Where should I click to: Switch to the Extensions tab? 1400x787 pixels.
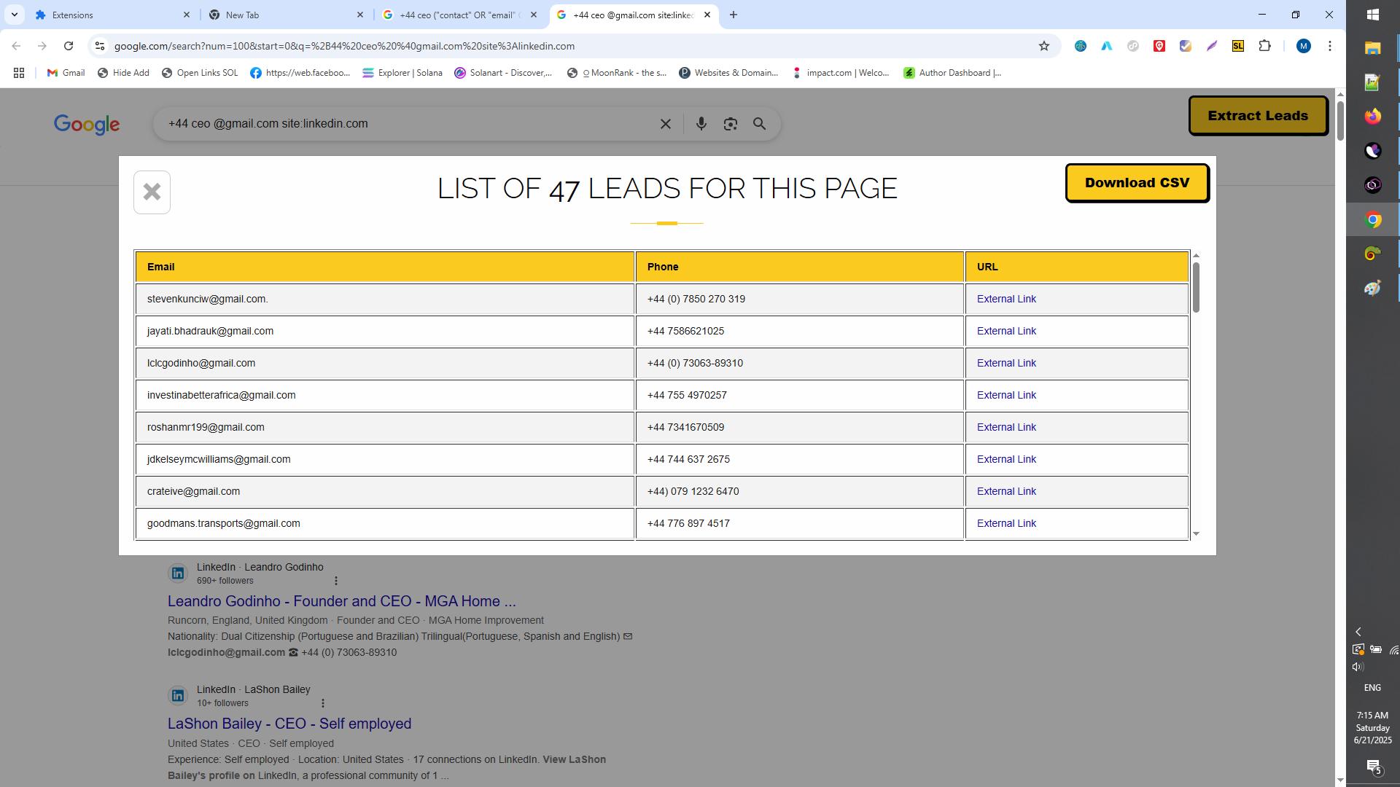[109, 15]
